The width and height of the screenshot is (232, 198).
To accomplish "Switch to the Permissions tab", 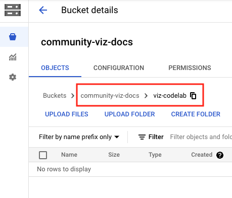I will point(190,68).
